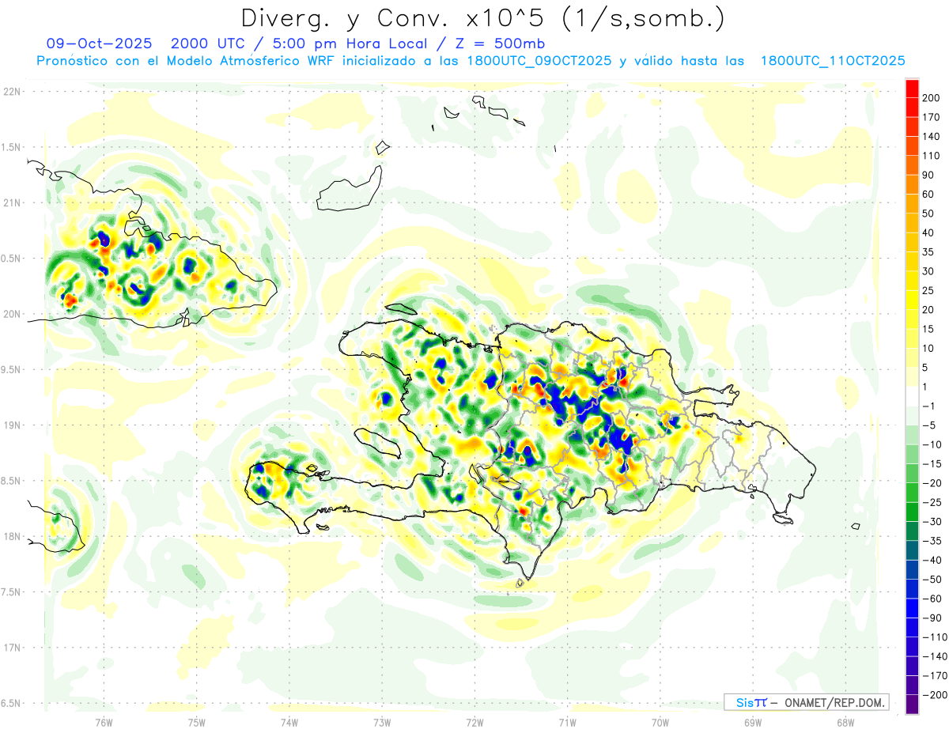Click the dark purple bottom swatch of legend
This screenshot has width=949, height=733.
pos(911,704)
